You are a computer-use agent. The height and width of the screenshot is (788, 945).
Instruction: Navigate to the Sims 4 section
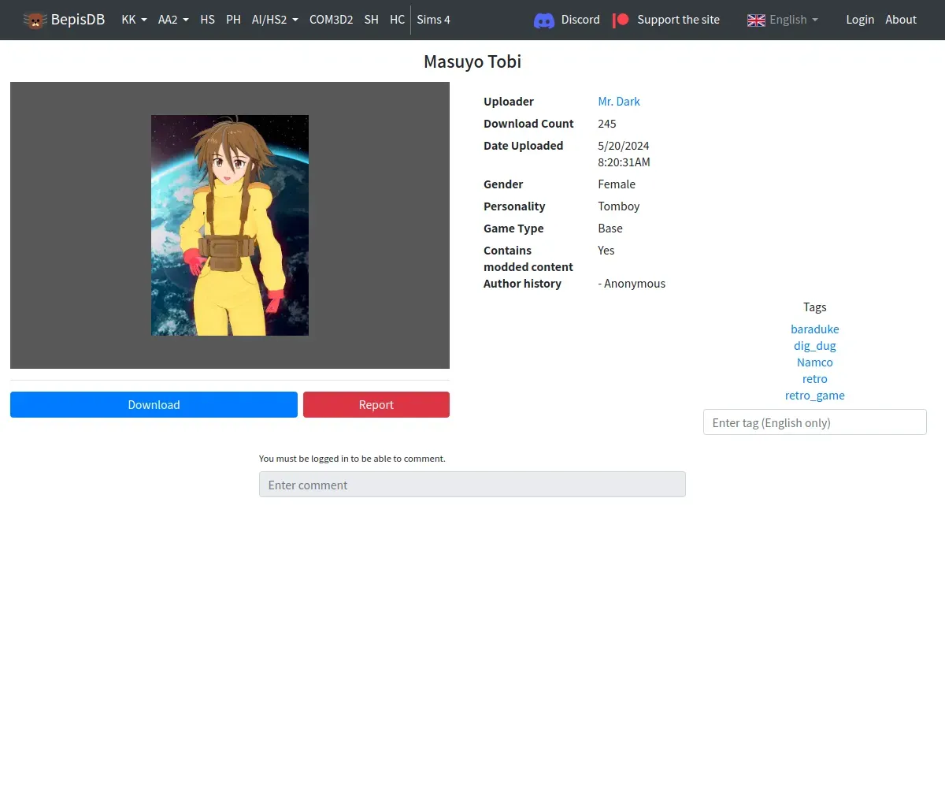coord(433,20)
